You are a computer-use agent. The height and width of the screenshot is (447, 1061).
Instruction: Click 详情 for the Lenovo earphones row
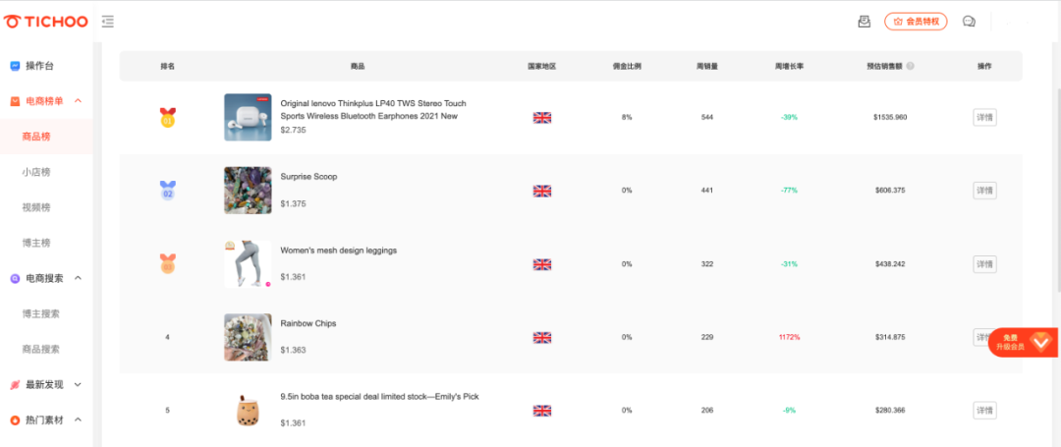(x=984, y=118)
